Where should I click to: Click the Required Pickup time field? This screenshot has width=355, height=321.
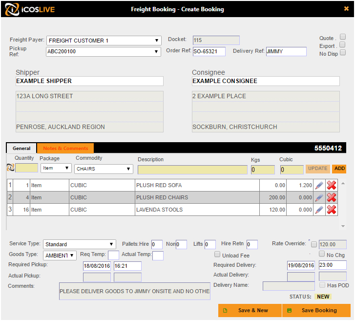coord(127,266)
